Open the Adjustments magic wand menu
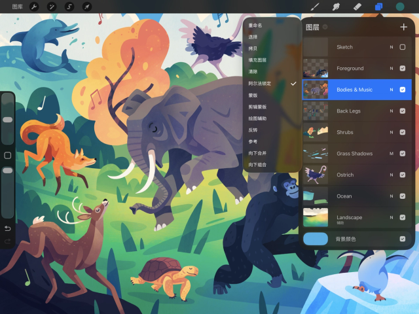The width and height of the screenshot is (419, 314). [x=52, y=7]
